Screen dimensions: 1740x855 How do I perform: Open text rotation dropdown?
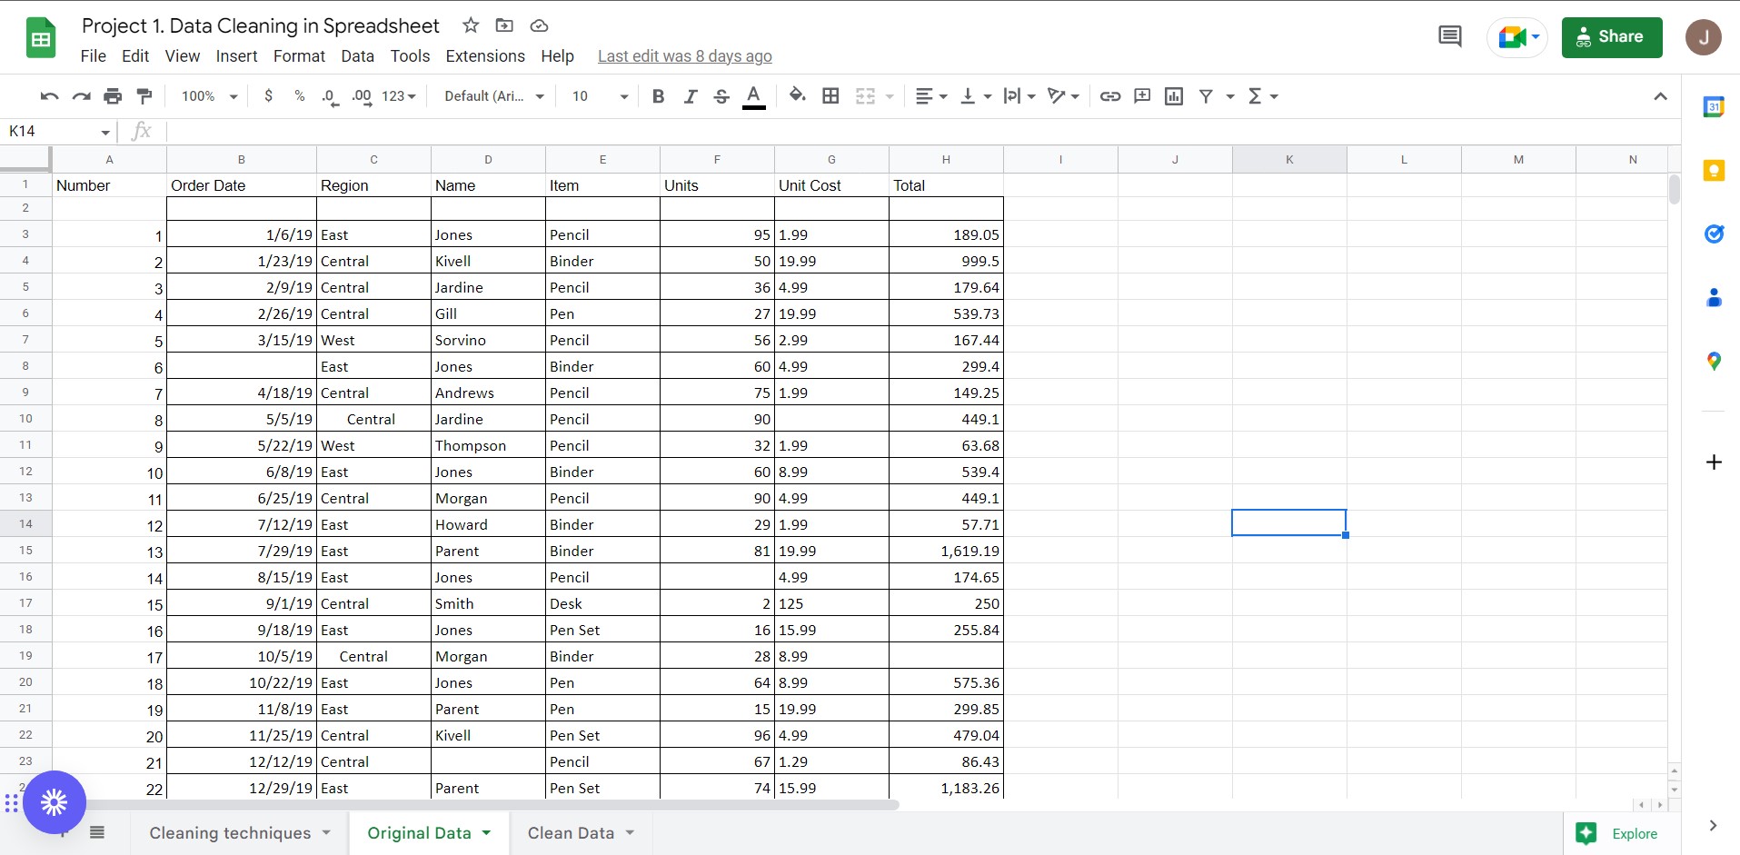[1063, 96]
